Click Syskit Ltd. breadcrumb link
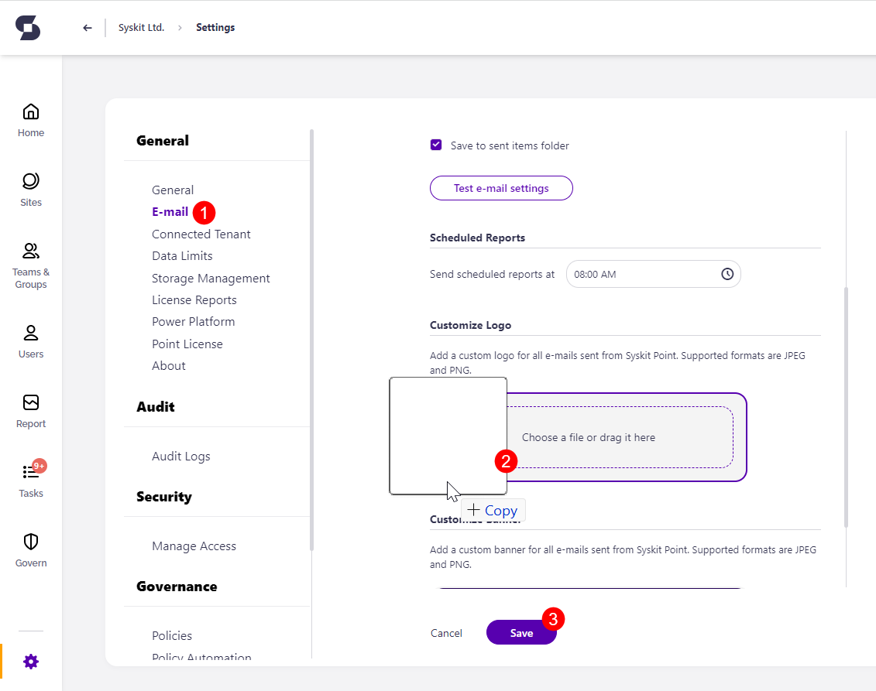The width and height of the screenshot is (876, 691). click(141, 28)
